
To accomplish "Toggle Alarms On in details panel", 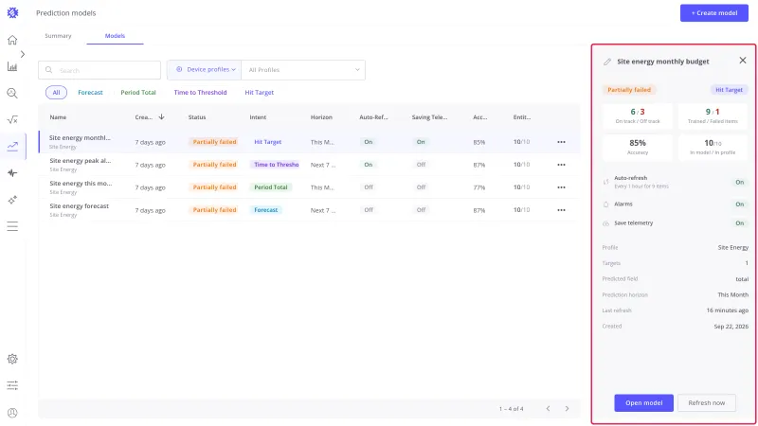I will (740, 204).
